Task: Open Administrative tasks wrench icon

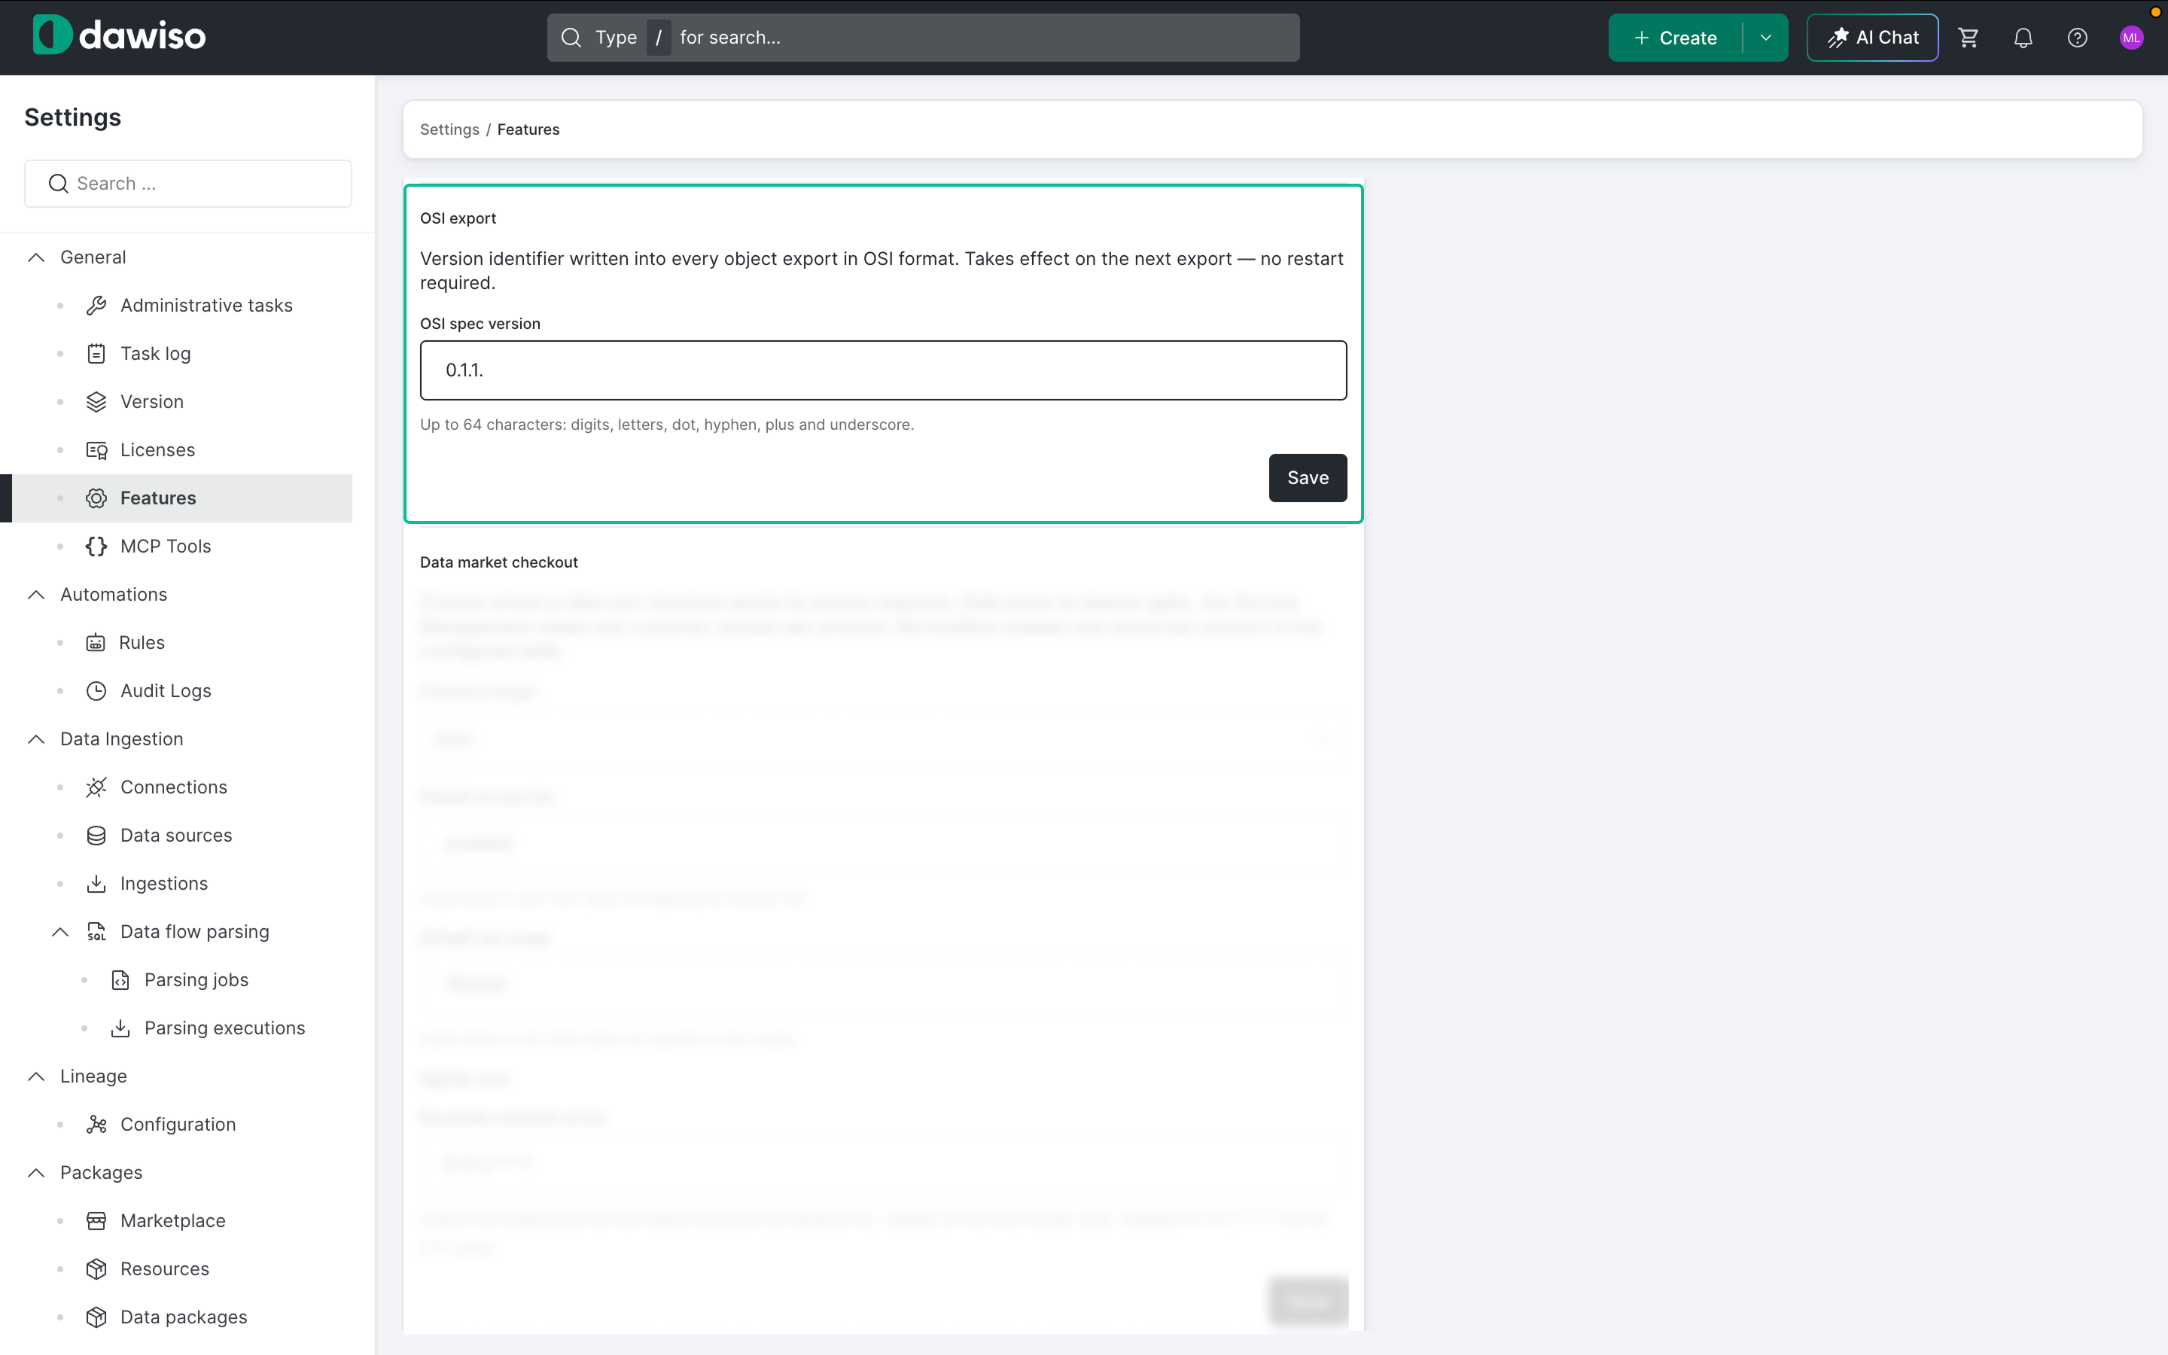Action: [96, 306]
